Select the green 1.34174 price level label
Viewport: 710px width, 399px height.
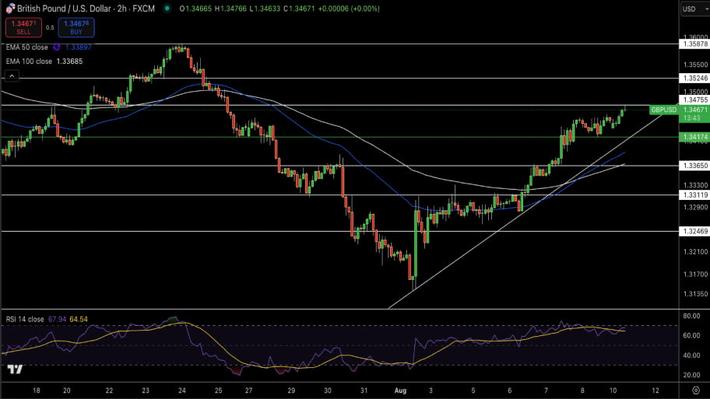click(x=694, y=137)
